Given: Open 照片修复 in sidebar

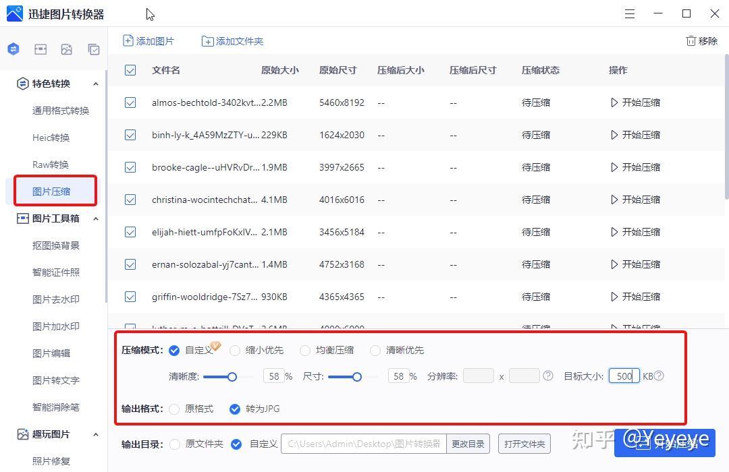Looking at the screenshot, I should 51,461.
